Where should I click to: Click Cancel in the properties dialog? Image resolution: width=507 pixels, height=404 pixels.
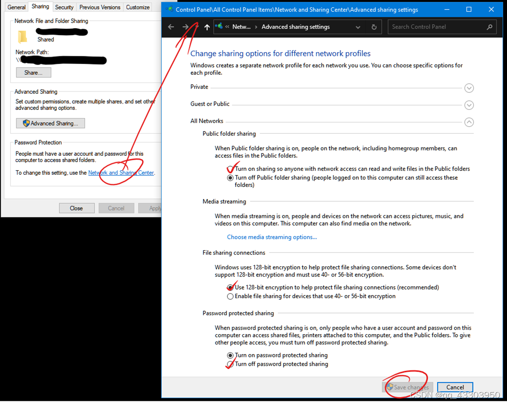(116, 209)
